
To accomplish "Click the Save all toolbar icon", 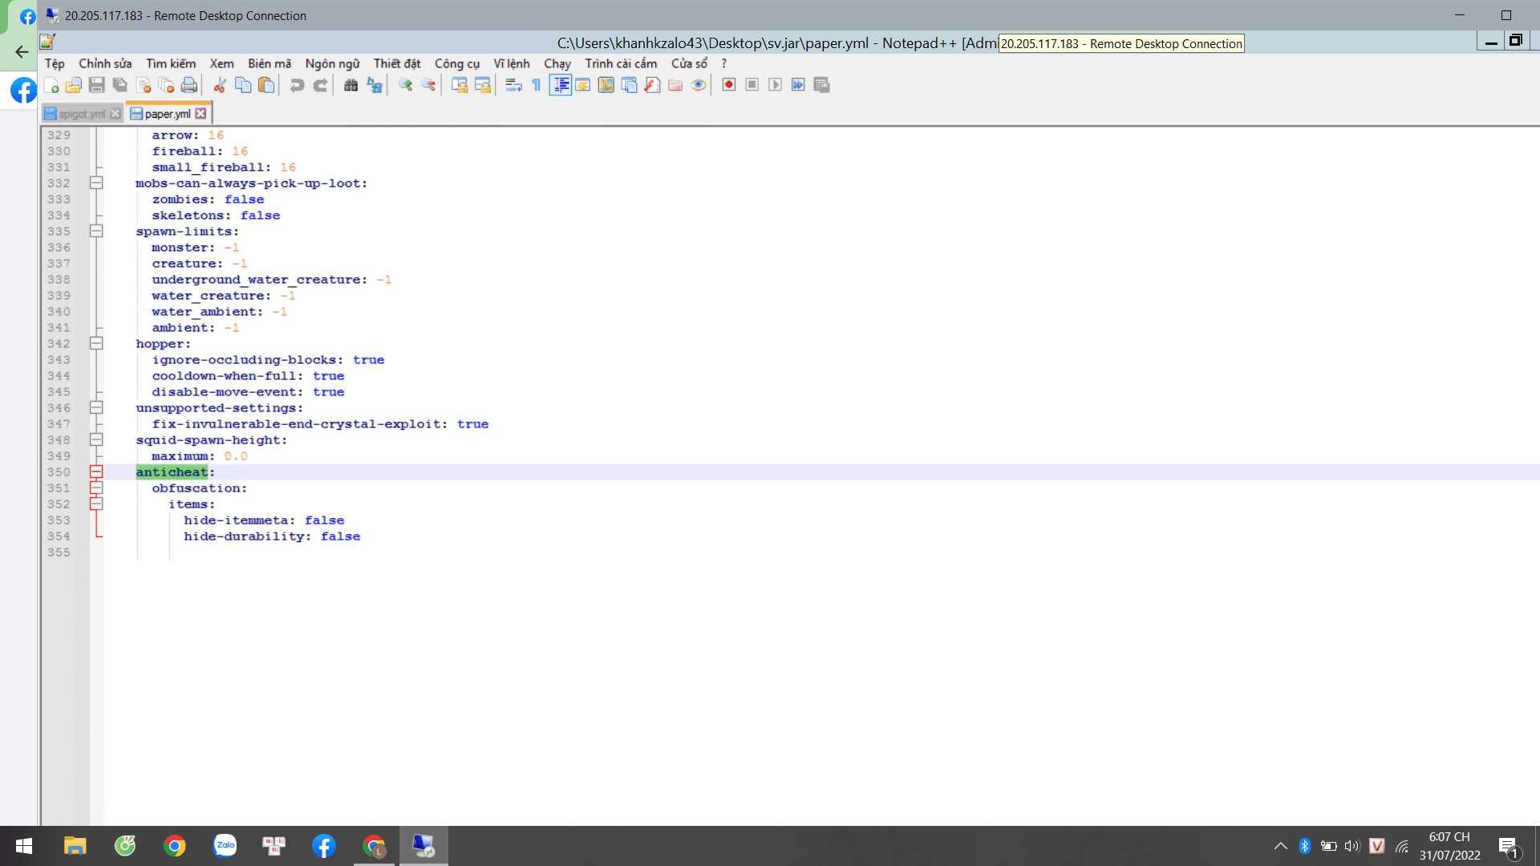I will (120, 85).
